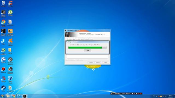Open the Avast Free Antivirus shortcut
The height and width of the screenshot is (98, 175).
[x=10, y=42]
